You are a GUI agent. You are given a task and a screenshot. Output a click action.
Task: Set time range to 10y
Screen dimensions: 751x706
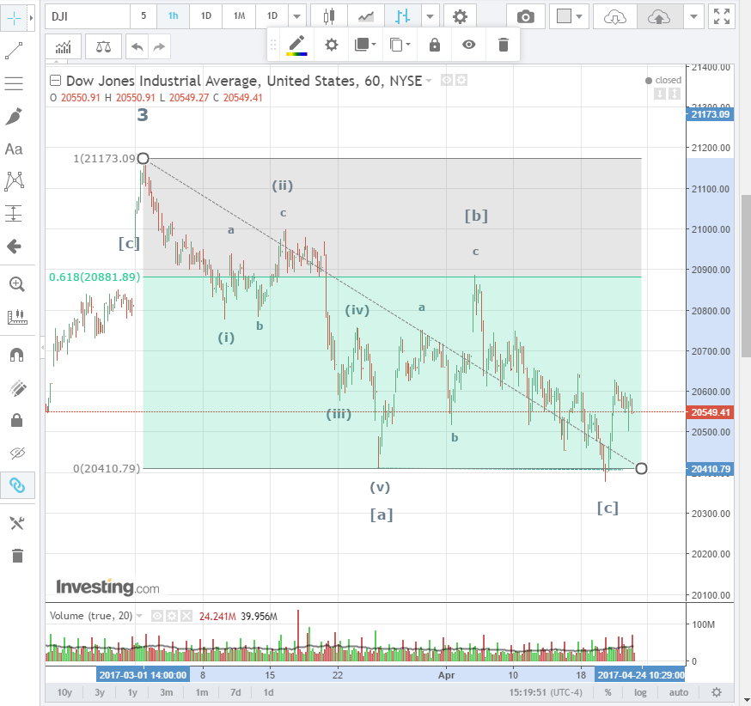click(x=64, y=692)
